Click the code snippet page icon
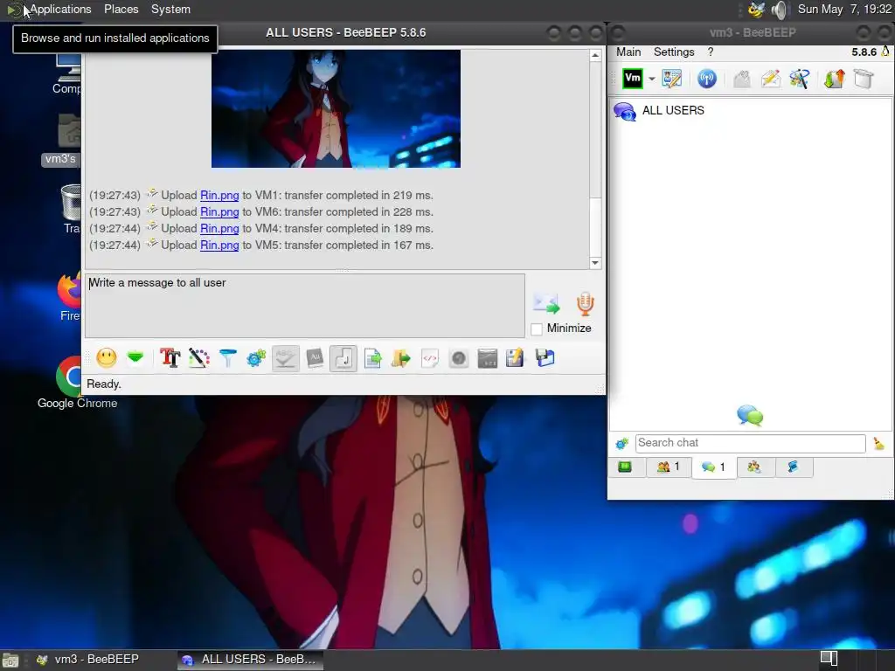Image resolution: width=895 pixels, height=671 pixels. coord(430,358)
